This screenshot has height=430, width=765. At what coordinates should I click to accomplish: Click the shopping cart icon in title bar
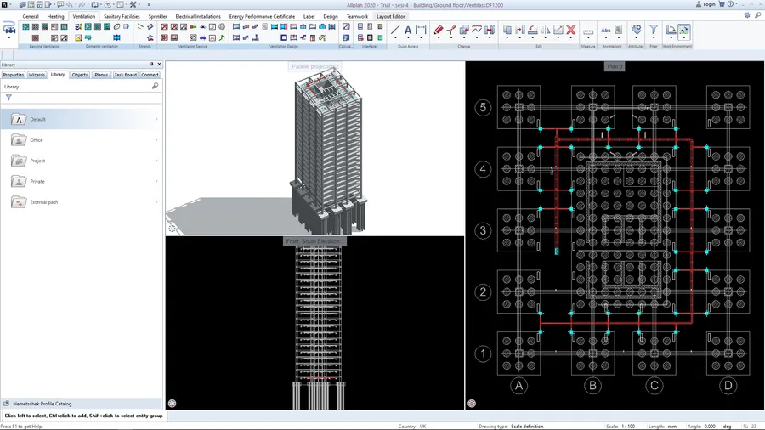[722, 4]
